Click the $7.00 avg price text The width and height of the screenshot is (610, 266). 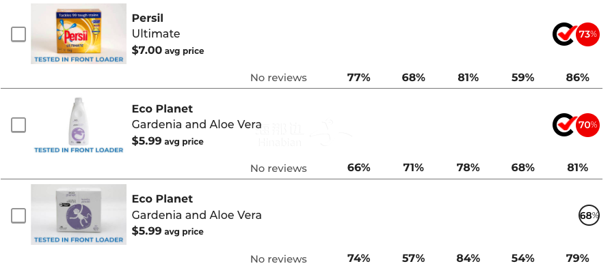168,50
